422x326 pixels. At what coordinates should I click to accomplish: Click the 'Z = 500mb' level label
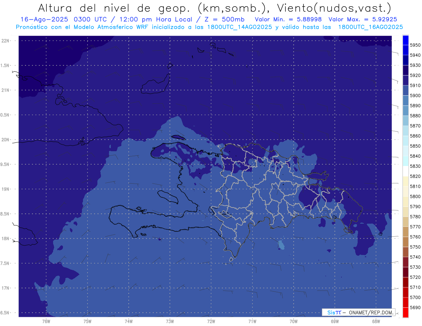pos(224,20)
